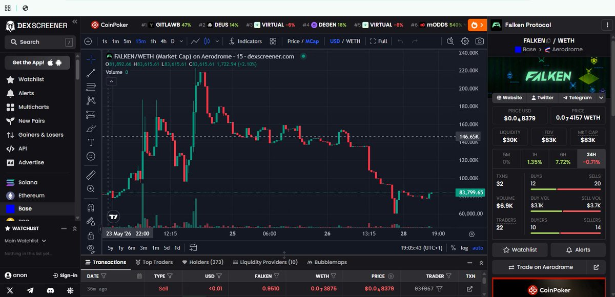Open the indicator templates grid icon
615x297 pixels.
click(273, 41)
